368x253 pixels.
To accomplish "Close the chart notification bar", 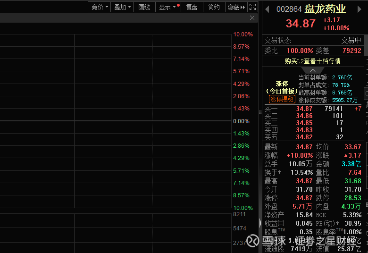I will [x=252, y=18].
